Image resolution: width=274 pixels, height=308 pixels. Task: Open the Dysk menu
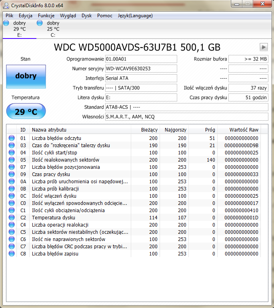86,16
